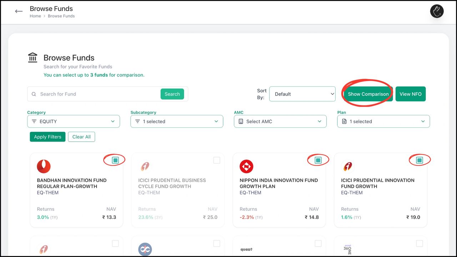Open the Sort By Default dropdown
Screen dimensions: 457x257
coord(302,94)
